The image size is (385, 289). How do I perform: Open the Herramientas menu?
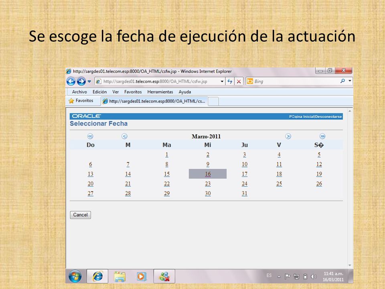[x=160, y=92]
